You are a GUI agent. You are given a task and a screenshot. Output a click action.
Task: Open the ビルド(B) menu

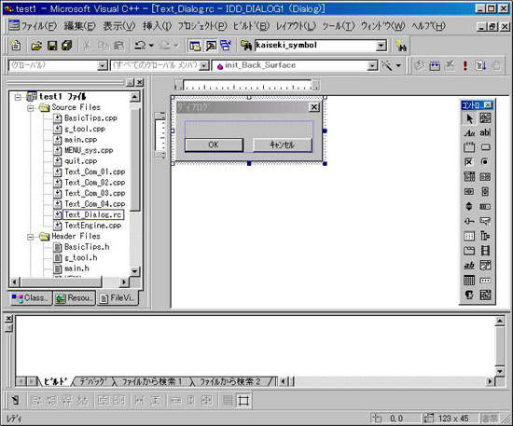251,26
